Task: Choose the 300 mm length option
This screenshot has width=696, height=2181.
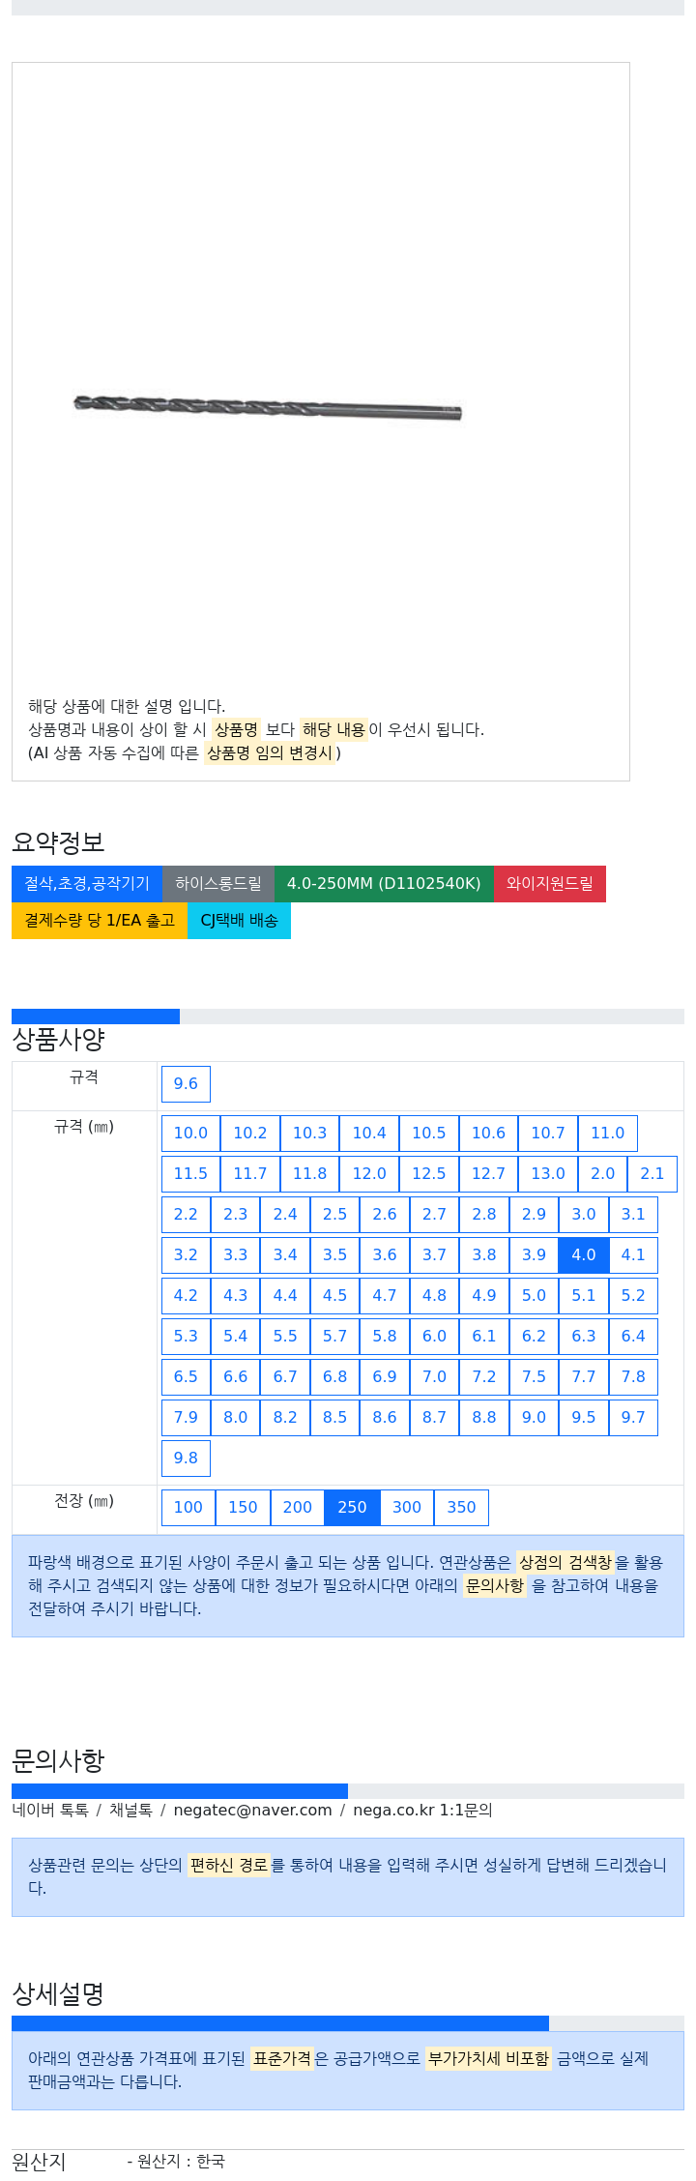Action: click(407, 1507)
